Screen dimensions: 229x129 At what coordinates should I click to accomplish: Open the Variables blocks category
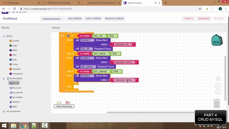click(x=15, y=69)
